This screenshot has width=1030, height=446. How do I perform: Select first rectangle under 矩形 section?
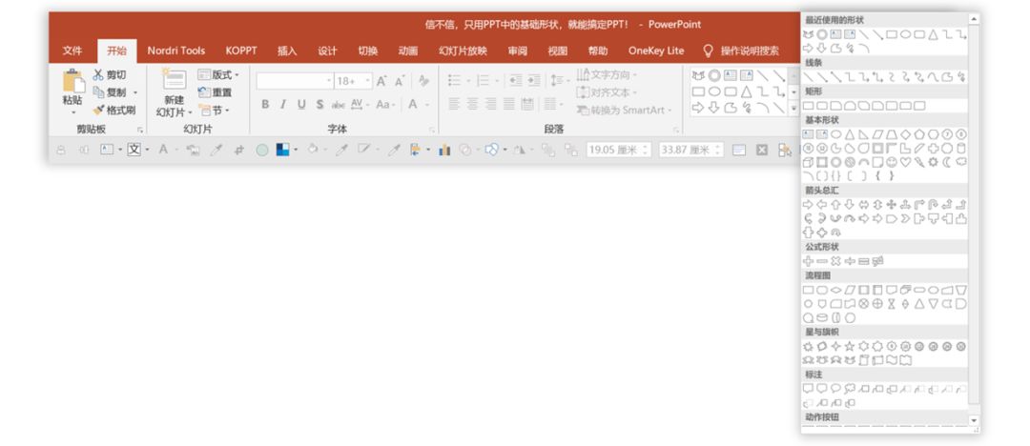[x=808, y=105]
